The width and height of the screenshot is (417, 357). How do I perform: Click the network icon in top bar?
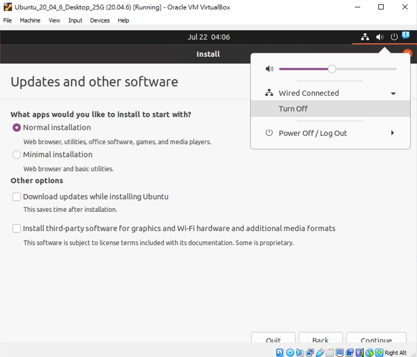click(365, 37)
